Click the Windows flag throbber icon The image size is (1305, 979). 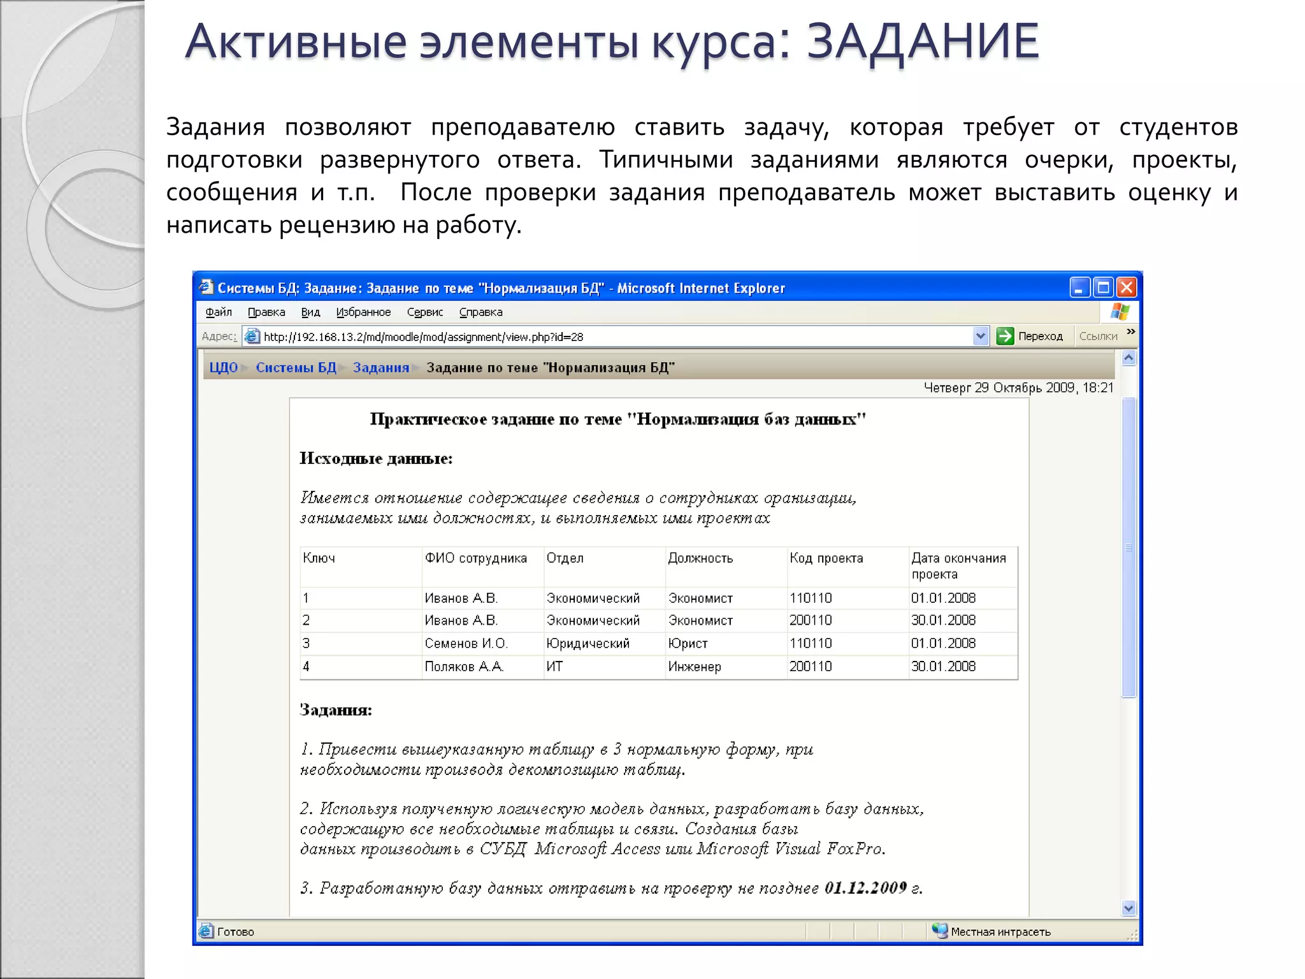coord(1120,312)
